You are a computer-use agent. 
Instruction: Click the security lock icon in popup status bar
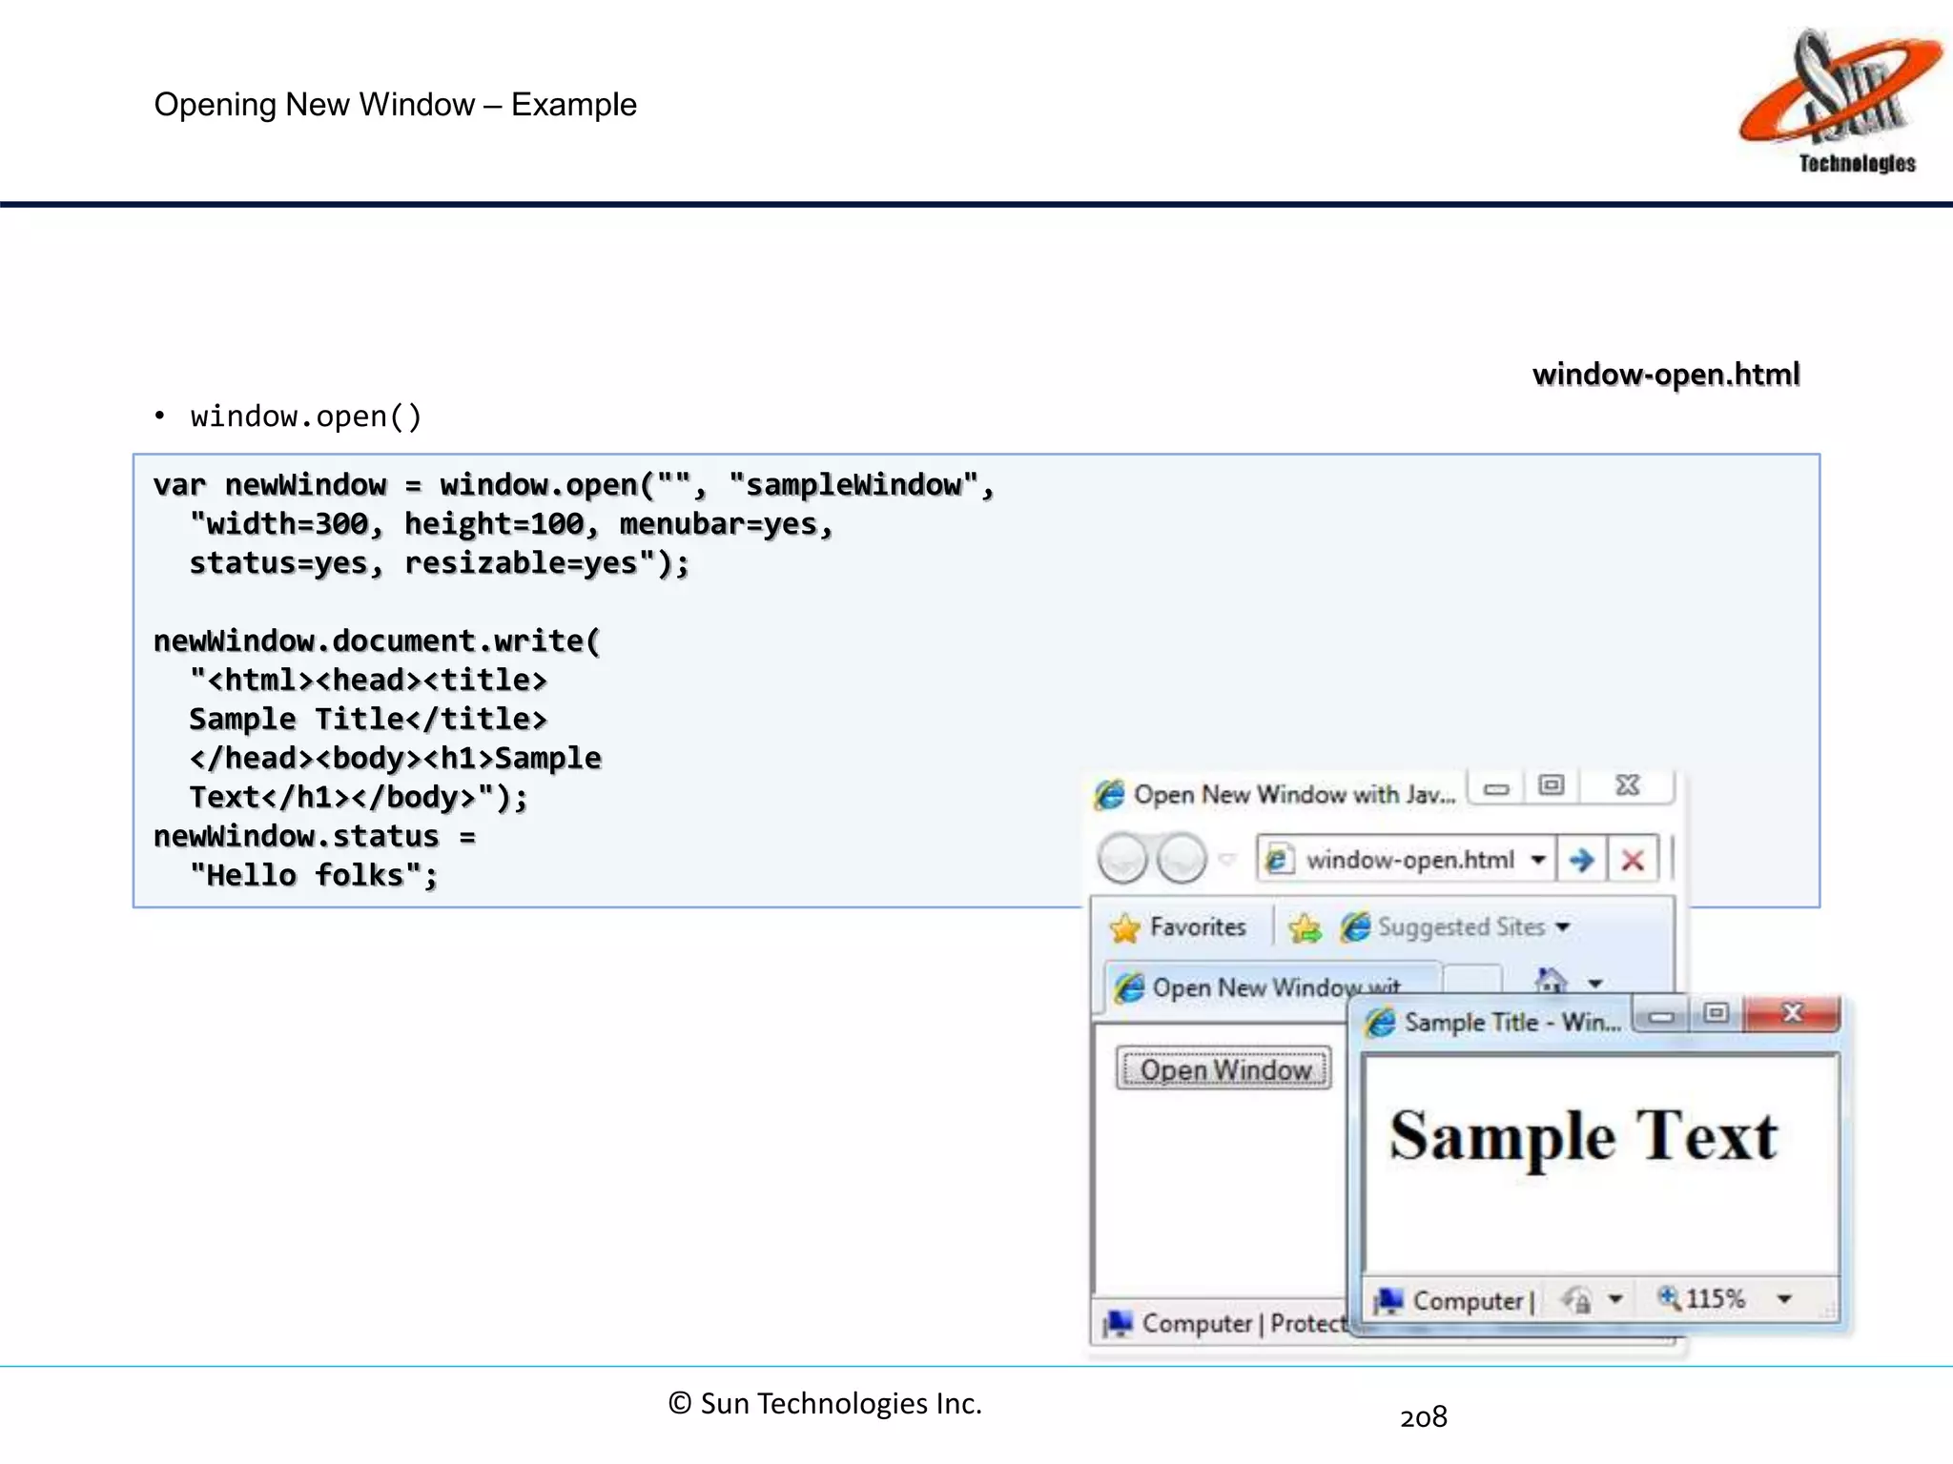(x=1577, y=1301)
